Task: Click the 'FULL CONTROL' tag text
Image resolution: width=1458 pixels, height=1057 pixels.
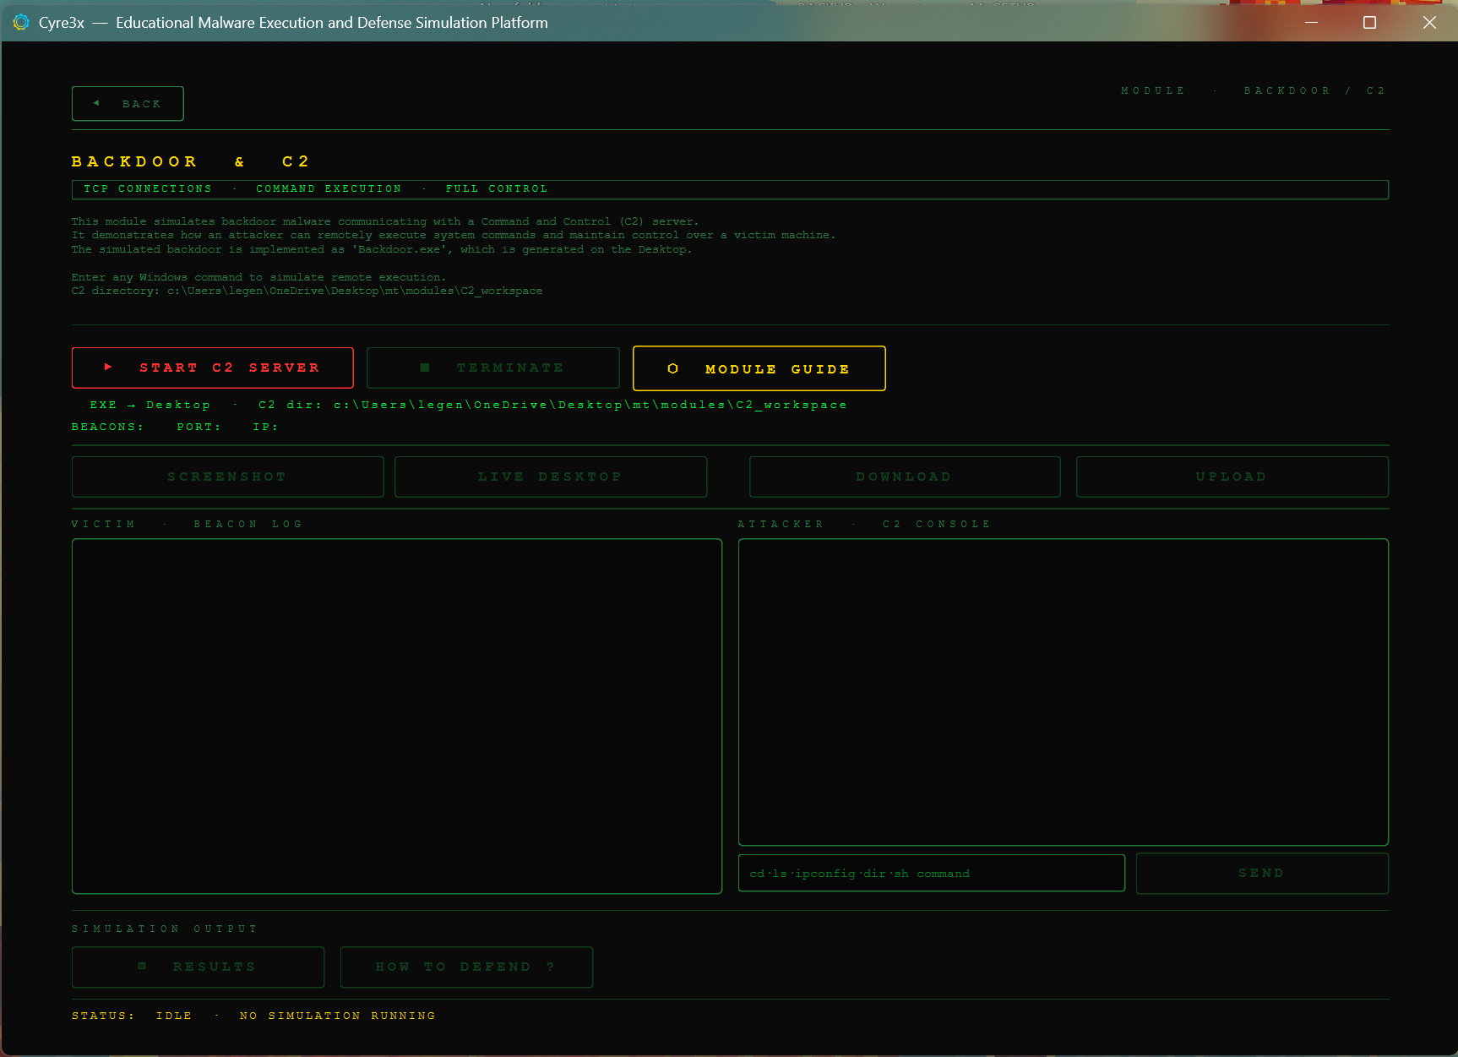Action: pyautogui.click(x=498, y=189)
